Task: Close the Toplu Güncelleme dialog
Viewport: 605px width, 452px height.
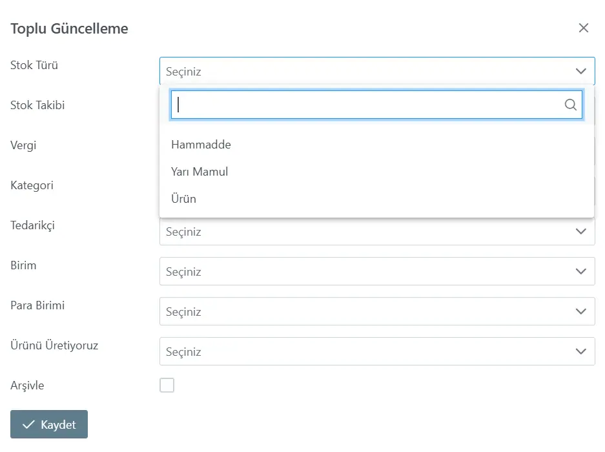Action: coord(584,28)
